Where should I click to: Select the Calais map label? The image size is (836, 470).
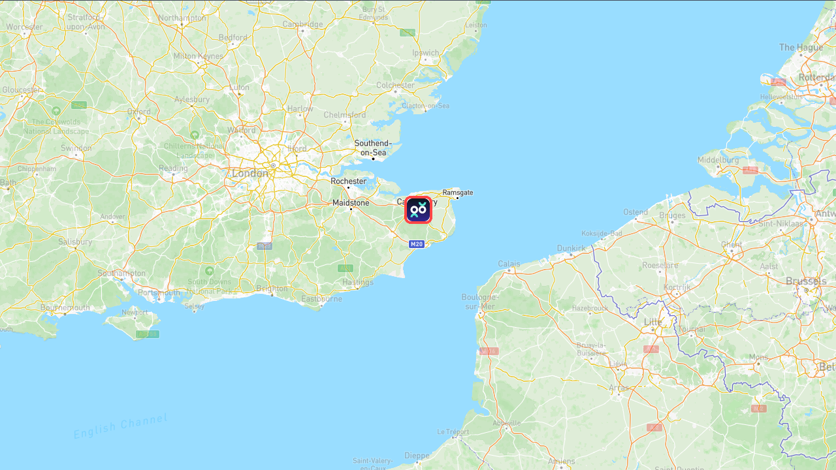click(509, 264)
